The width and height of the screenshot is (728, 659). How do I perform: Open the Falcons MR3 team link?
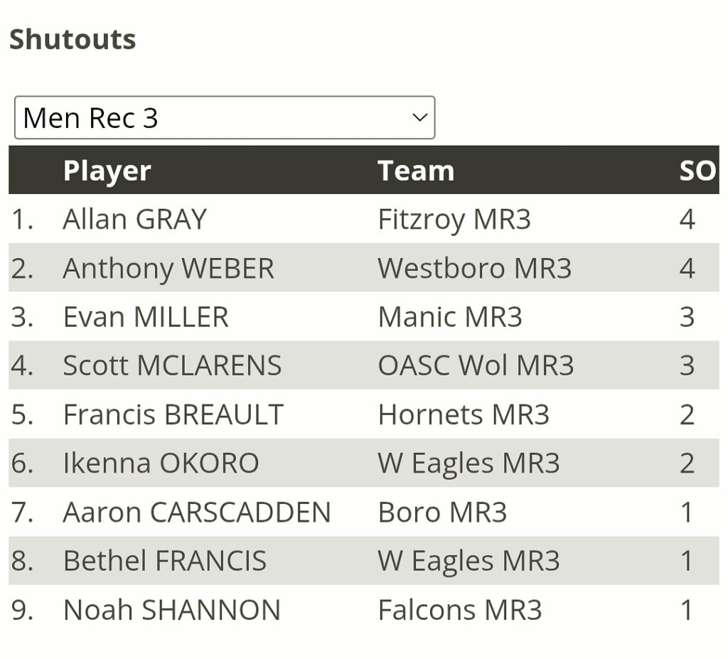pyautogui.click(x=460, y=610)
